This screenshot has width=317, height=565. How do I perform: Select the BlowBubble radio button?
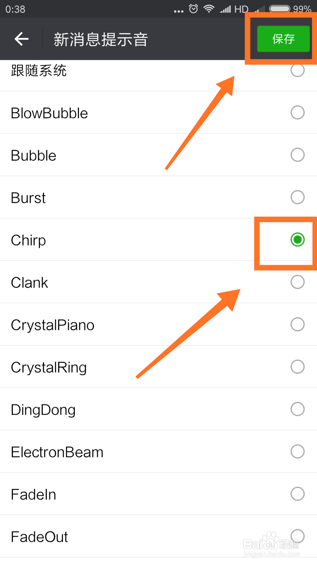[297, 112]
